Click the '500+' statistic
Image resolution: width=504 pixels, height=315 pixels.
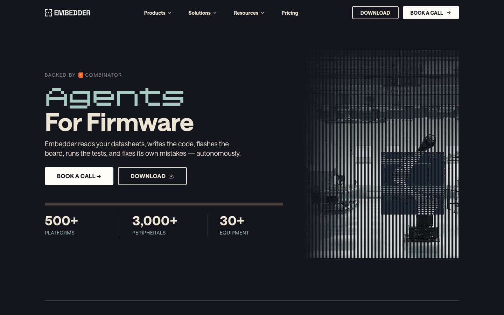[x=61, y=221]
